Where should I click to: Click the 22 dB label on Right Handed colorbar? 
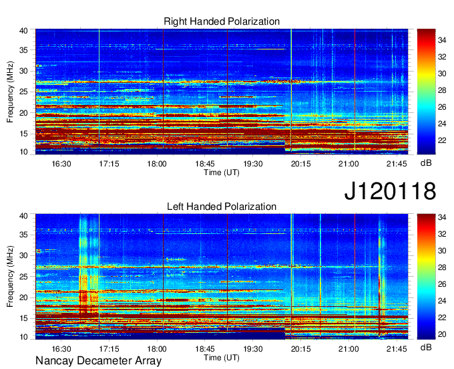point(442,140)
